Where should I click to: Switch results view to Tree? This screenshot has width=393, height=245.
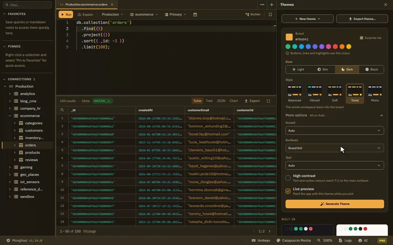point(209,101)
